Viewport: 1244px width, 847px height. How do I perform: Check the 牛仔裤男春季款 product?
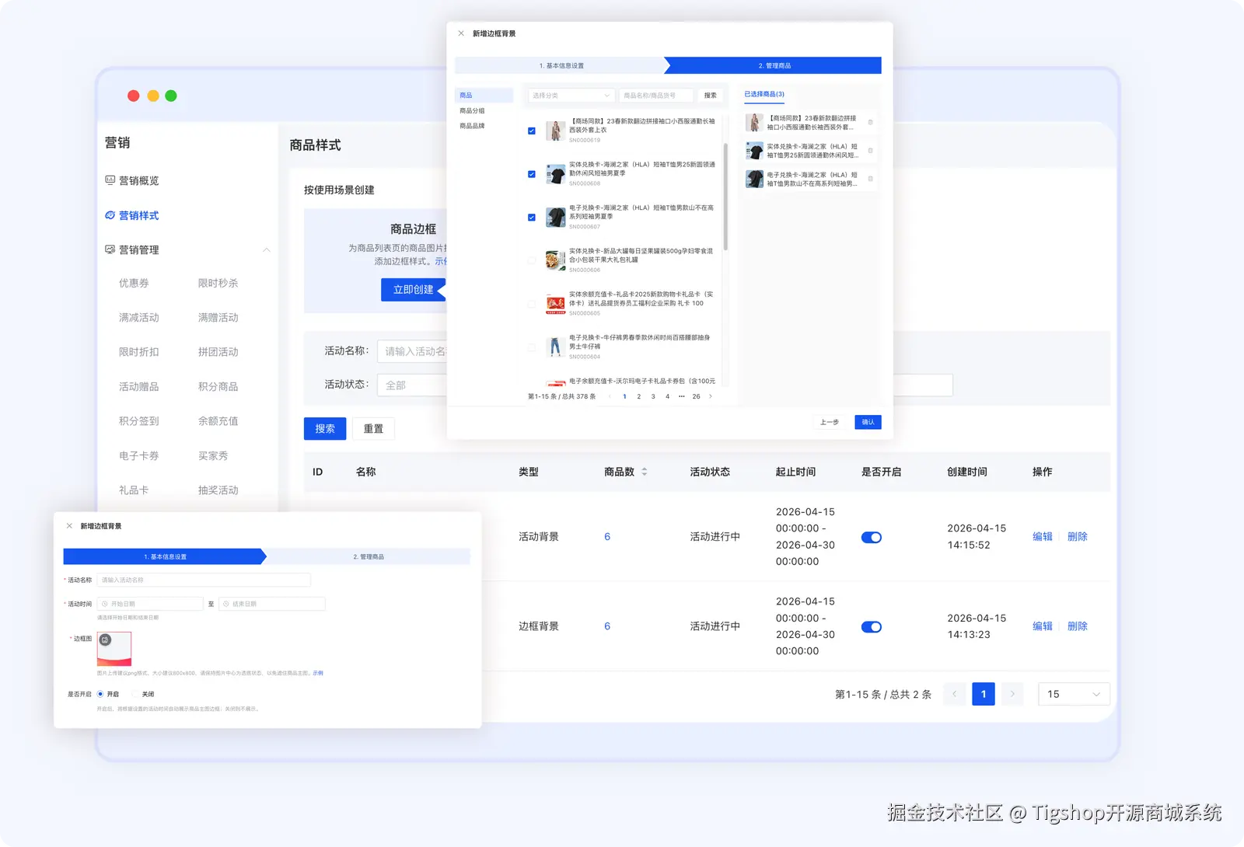tap(532, 347)
